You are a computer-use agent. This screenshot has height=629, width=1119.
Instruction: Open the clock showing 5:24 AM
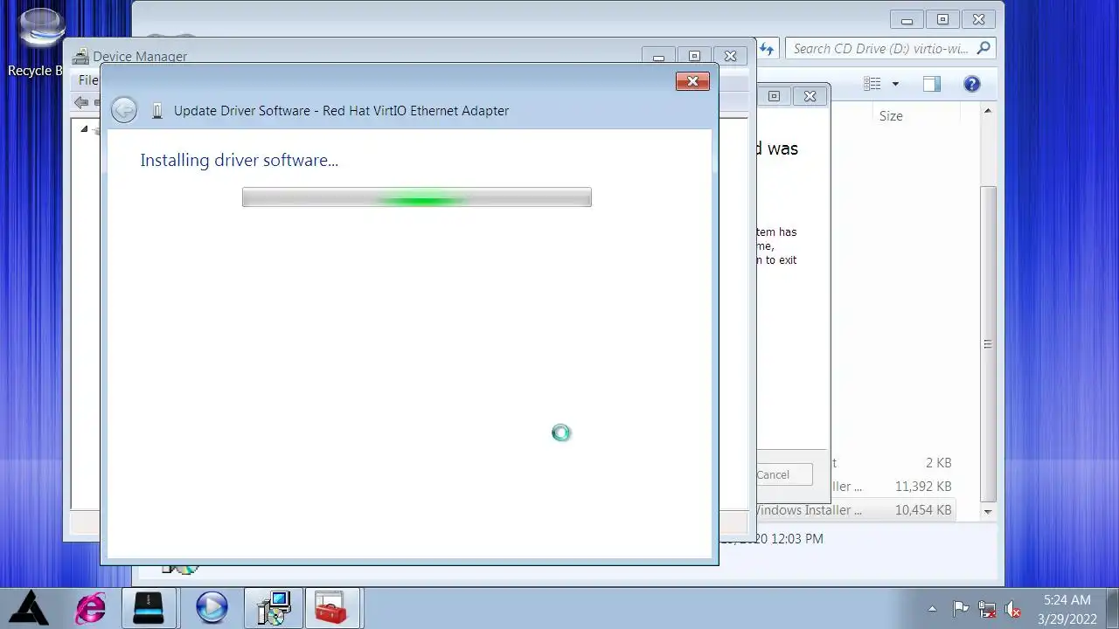(1067, 609)
